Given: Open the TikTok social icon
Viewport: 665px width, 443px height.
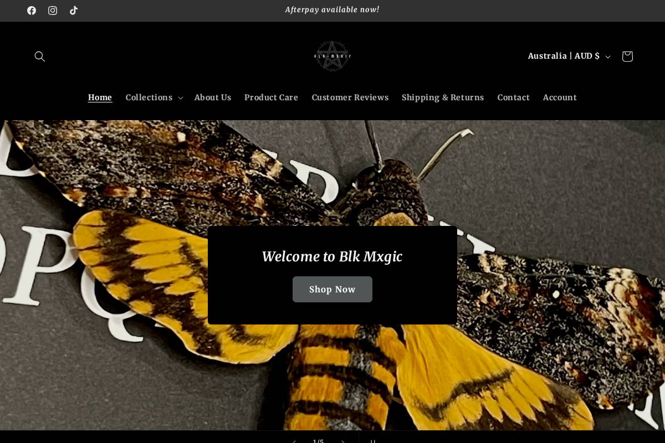Looking at the screenshot, I should pyautogui.click(x=74, y=10).
